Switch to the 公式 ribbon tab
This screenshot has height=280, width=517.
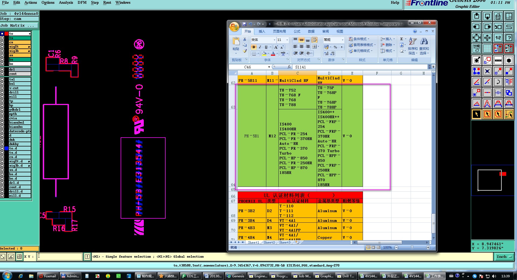pyautogui.click(x=297, y=31)
